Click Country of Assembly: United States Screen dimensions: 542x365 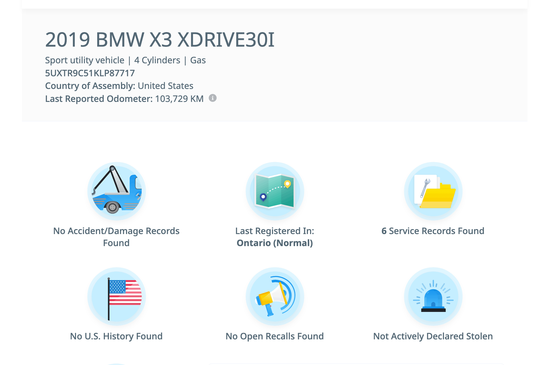click(x=119, y=86)
